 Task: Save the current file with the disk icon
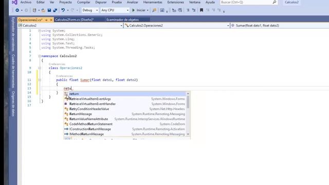coord(49,10)
